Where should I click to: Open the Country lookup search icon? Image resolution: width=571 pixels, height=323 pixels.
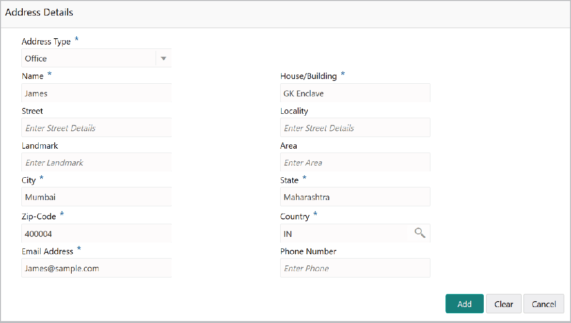[x=420, y=233]
